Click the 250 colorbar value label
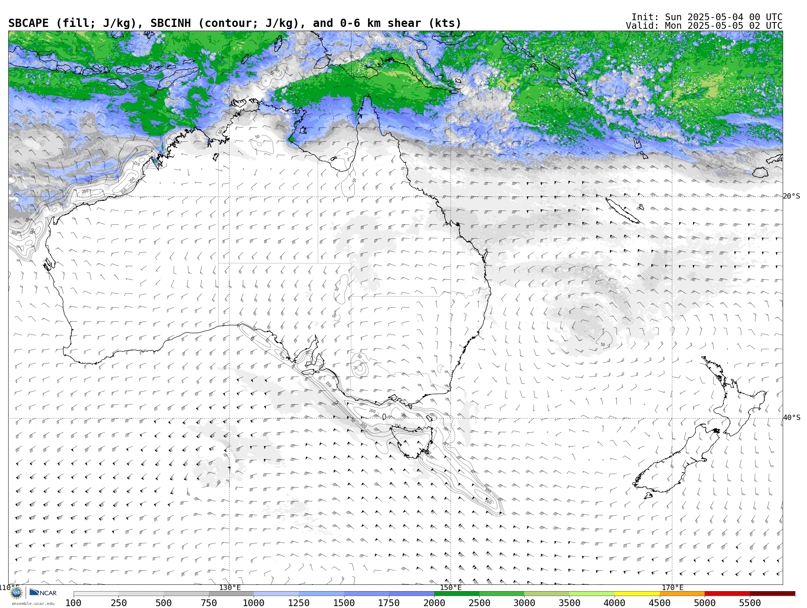 [119, 603]
